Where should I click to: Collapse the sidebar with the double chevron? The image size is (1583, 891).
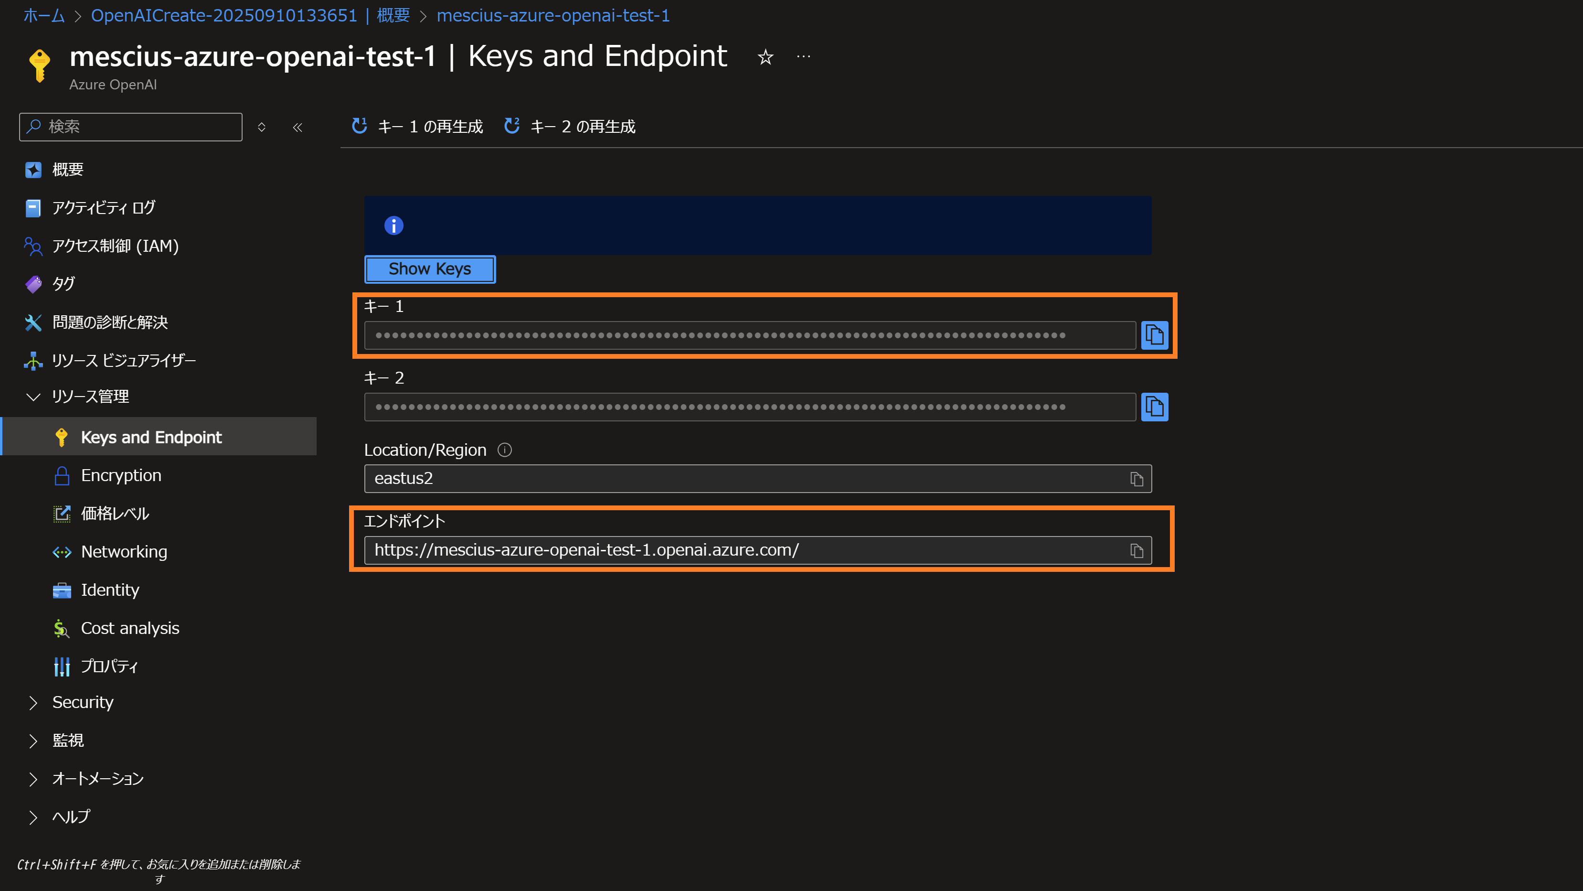(x=297, y=127)
